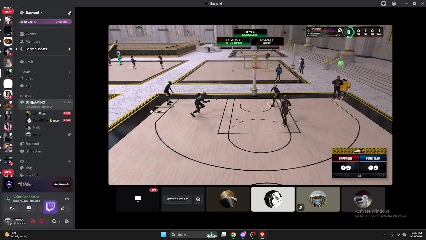Select the VR headset avatar participant tile
This screenshot has width=426, height=240.
pyautogui.click(x=363, y=199)
